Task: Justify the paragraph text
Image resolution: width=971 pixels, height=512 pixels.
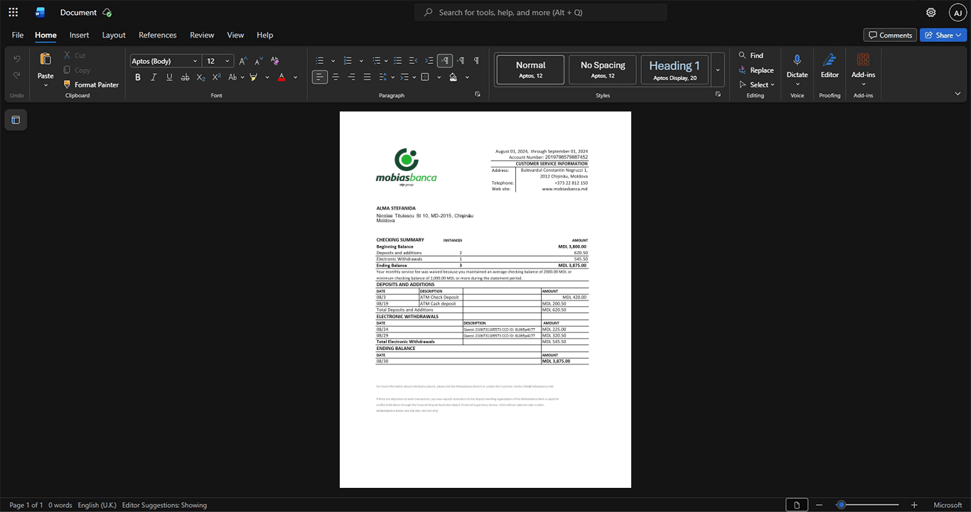Action: coord(367,77)
